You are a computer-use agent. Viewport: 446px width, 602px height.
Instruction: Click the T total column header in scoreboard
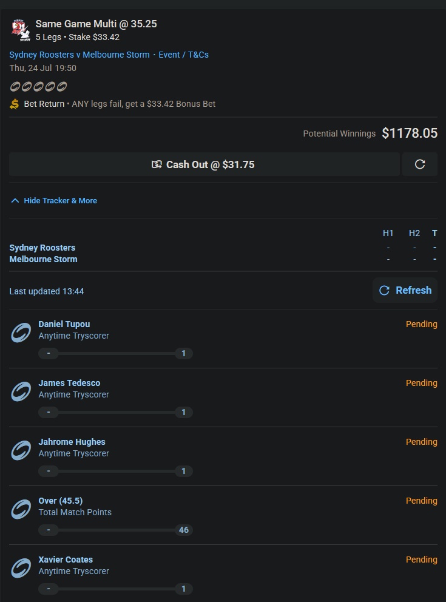tap(434, 233)
